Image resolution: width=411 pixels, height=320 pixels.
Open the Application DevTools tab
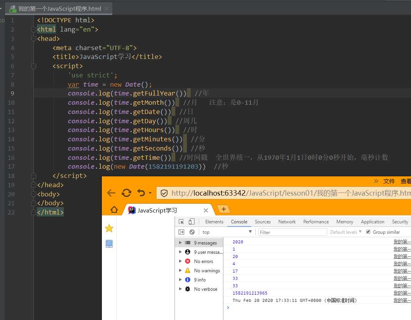(373, 222)
